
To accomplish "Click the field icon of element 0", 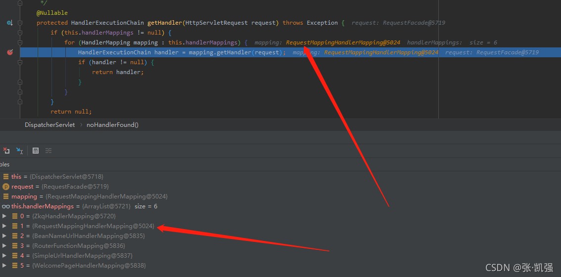I will click(x=15, y=216).
